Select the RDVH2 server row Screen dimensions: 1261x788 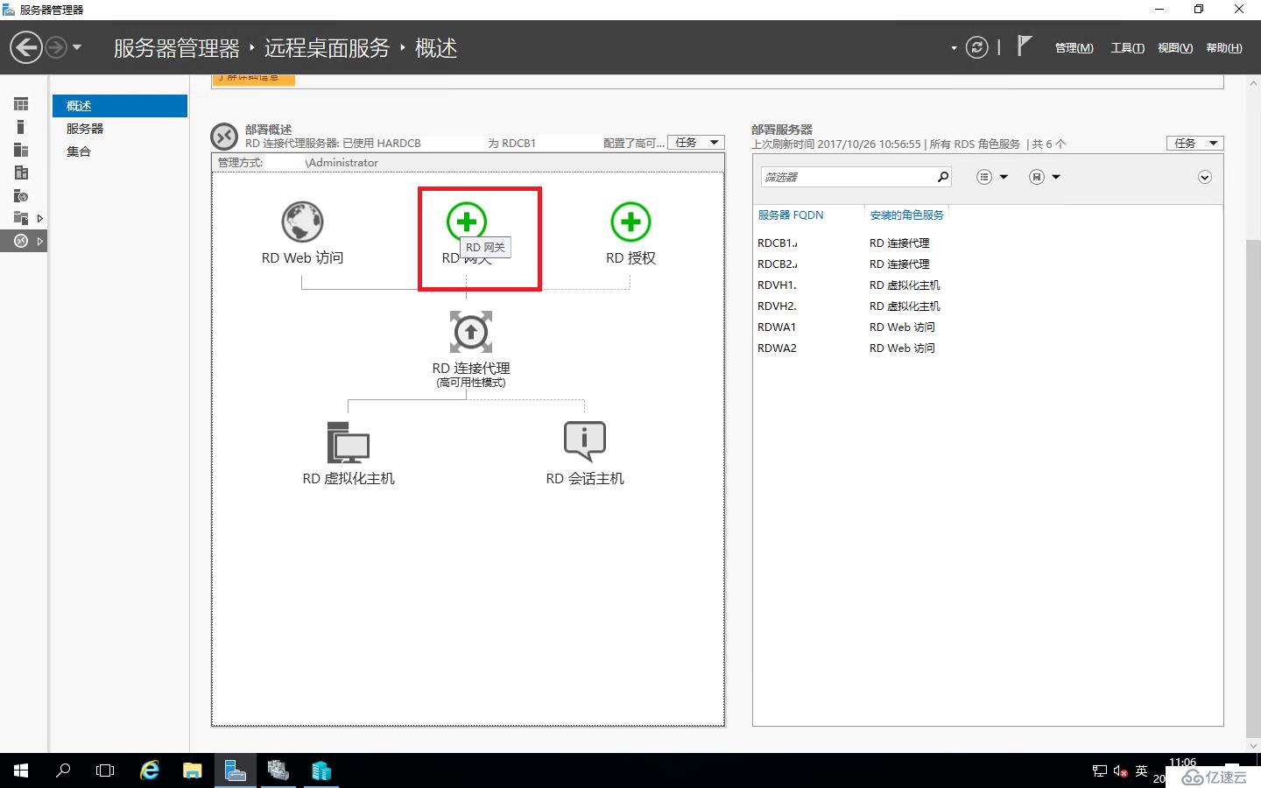(x=988, y=306)
